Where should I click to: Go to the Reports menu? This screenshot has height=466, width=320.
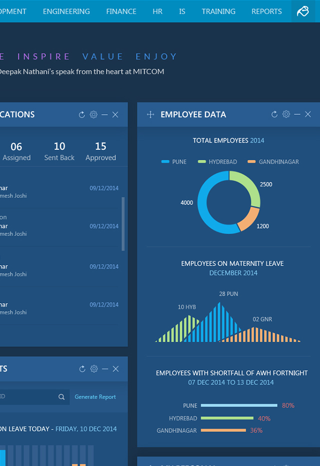point(266,11)
